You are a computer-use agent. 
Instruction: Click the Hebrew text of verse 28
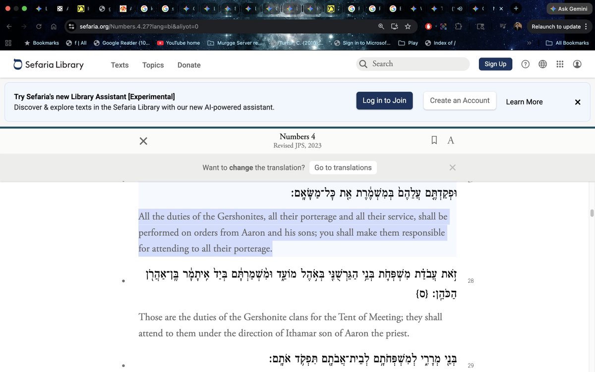300,283
